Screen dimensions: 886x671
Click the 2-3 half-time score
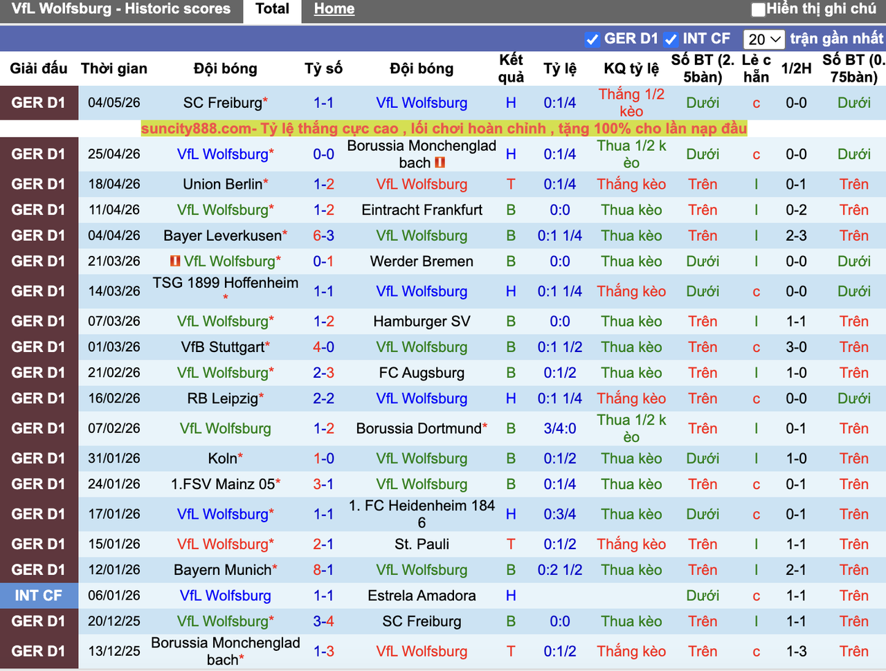[796, 235]
